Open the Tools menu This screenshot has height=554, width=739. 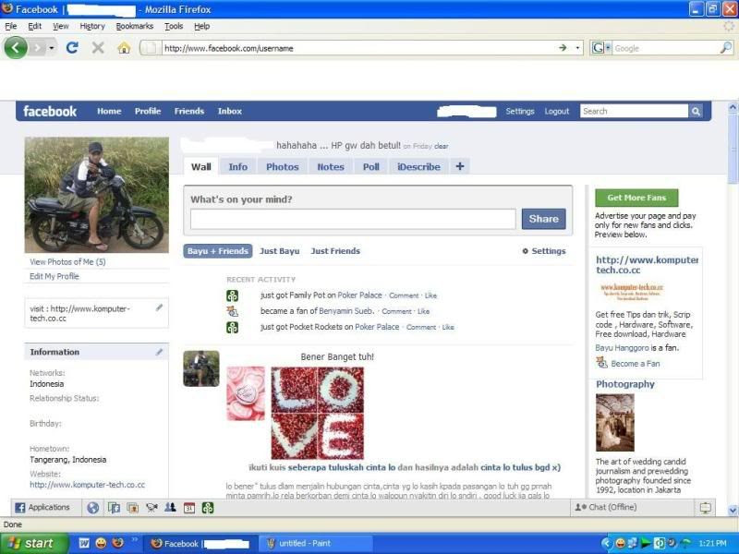[174, 26]
